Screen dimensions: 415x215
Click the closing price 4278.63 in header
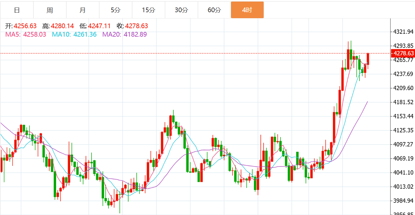point(137,26)
